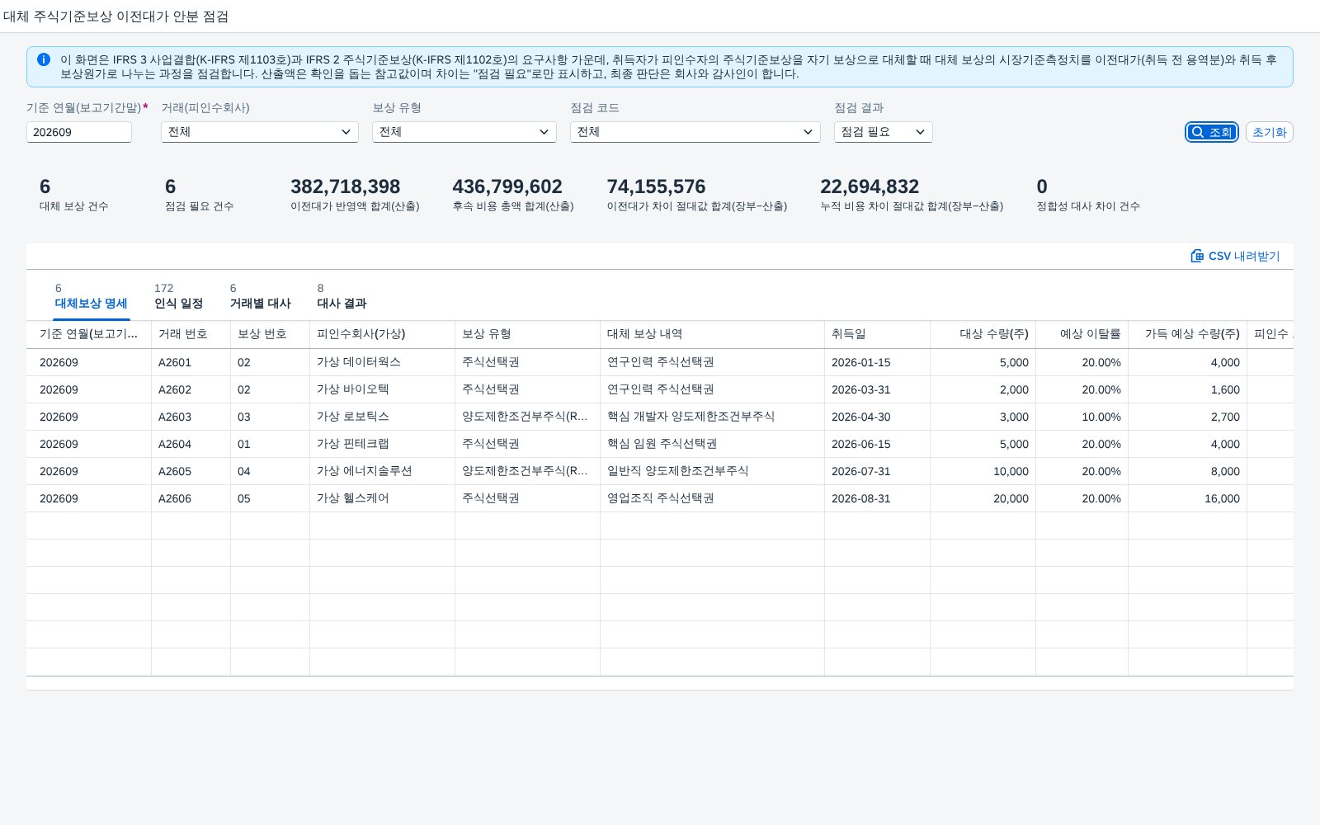The height and width of the screenshot is (825, 1320).
Task: Click the 22,694,832 누적 비용 차이 figure
Action: click(870, 186)
